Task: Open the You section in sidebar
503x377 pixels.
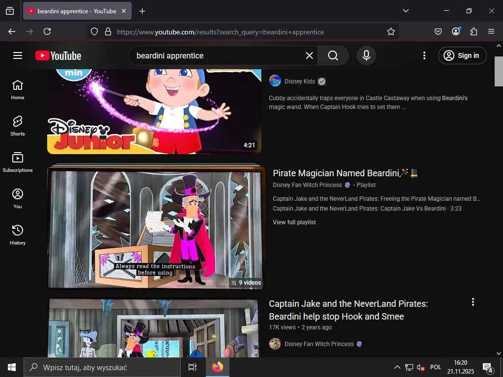Action: (x=18, y=199)
